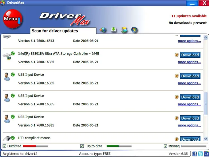Download the HID-compliant mouse driver
Screen dimensions: 209x157
tap(190, 139)
